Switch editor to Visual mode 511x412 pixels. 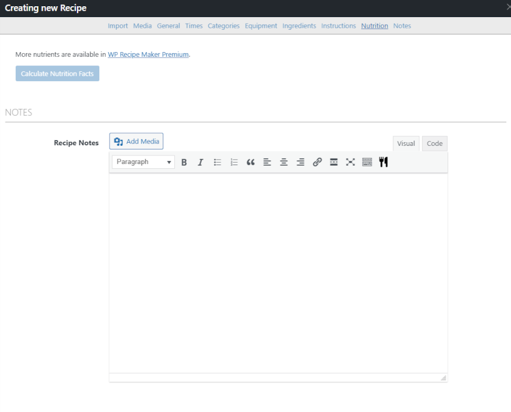pyautogui.click(x=406, y=143)
